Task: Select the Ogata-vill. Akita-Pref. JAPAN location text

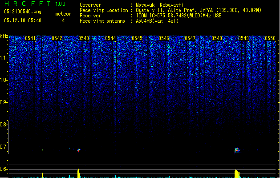Action: click(199, 10)
